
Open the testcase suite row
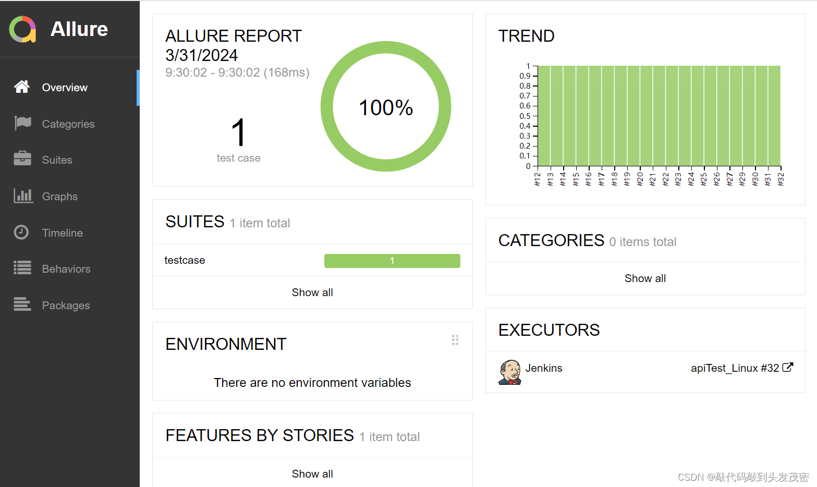185,260
